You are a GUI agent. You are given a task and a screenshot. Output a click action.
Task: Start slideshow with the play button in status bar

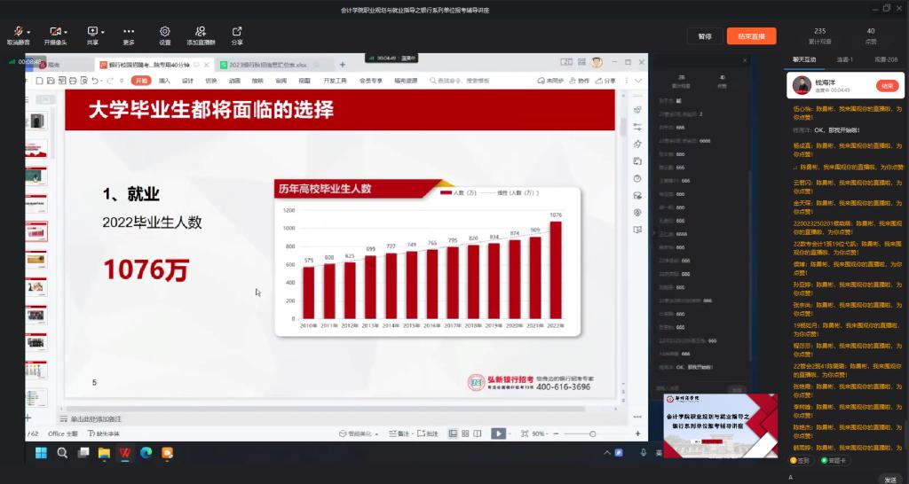(x=498, y=433)
